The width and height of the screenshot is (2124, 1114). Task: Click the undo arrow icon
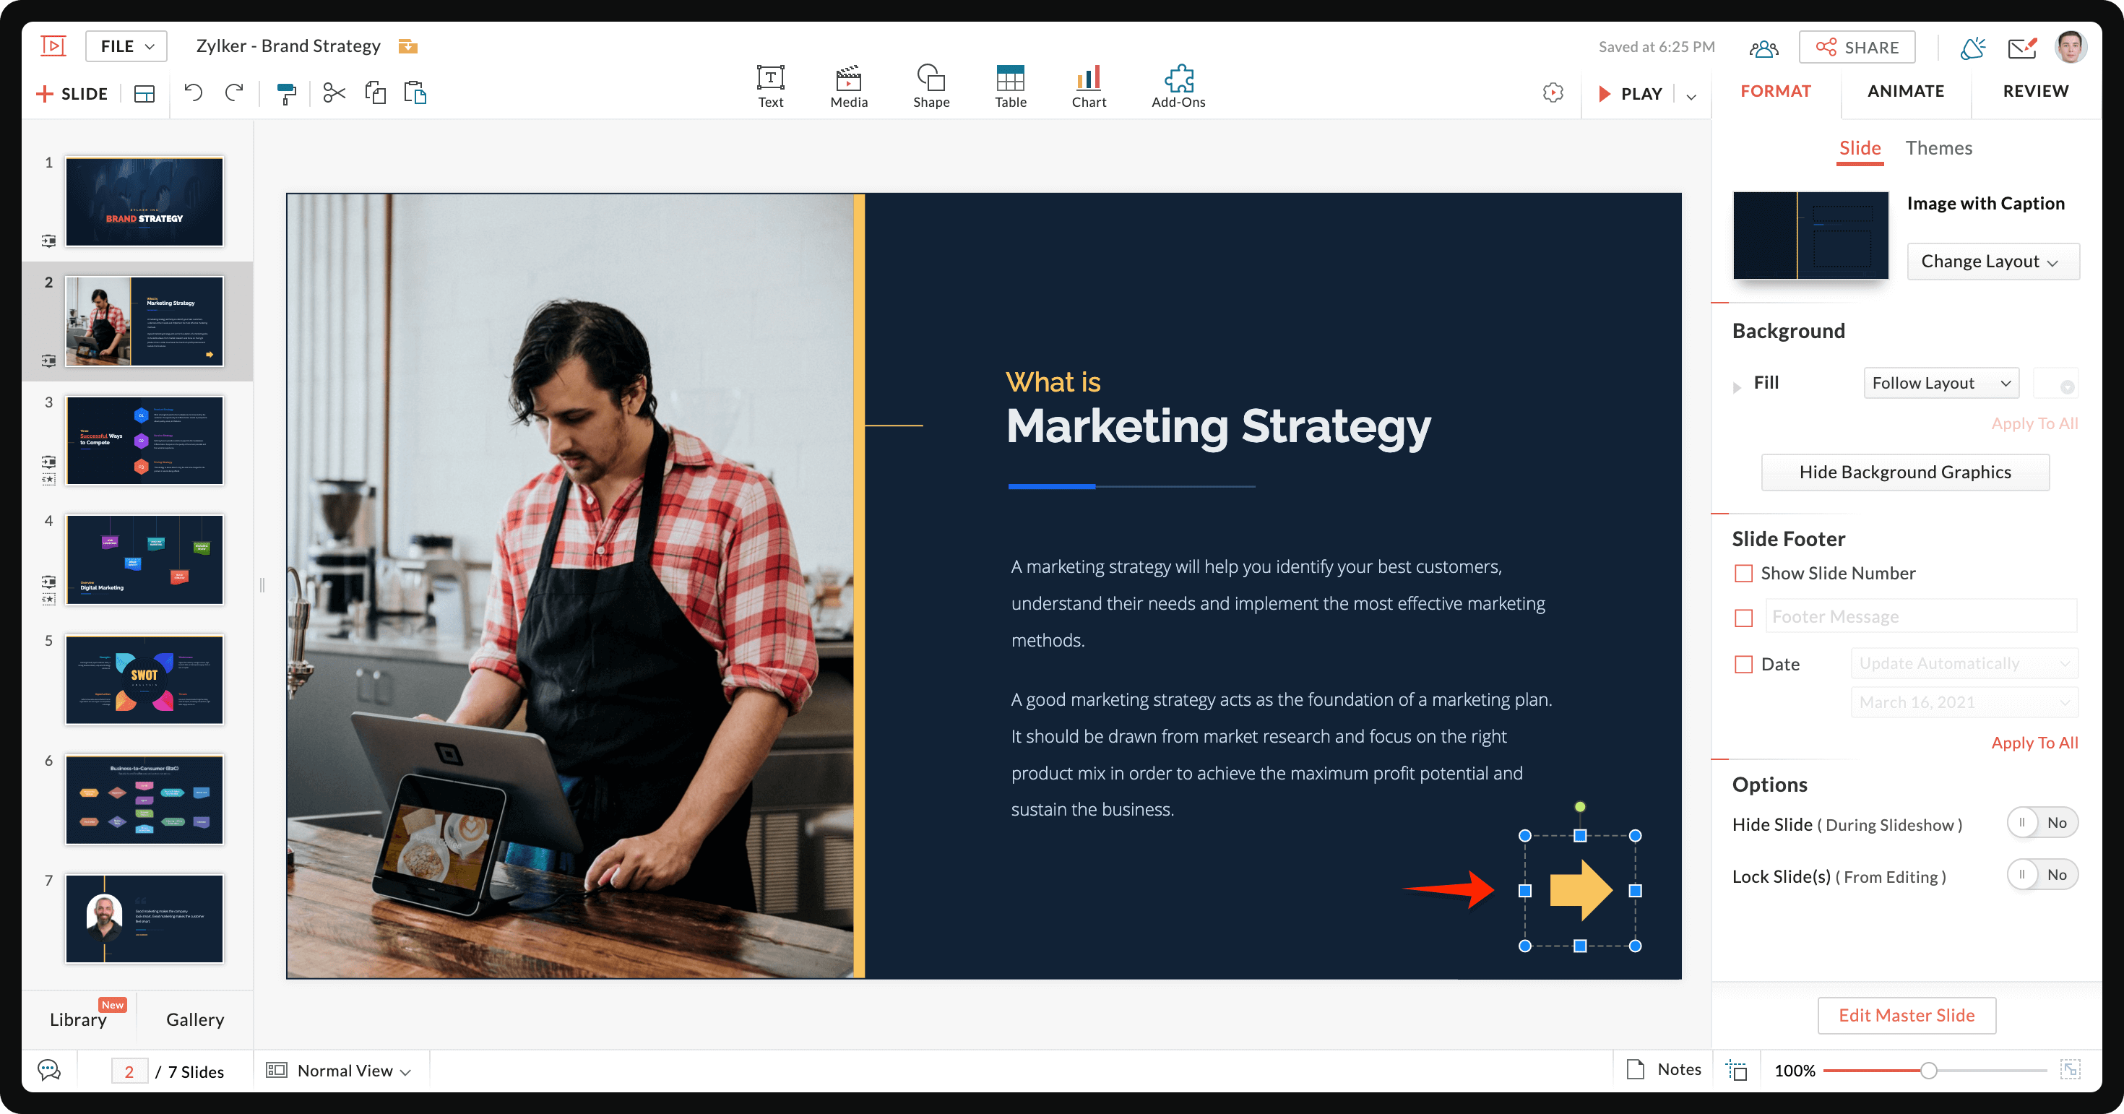[193, 92]
